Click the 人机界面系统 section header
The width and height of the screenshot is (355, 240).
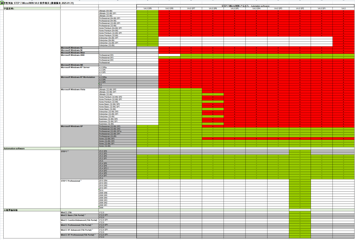click(32, 210)
